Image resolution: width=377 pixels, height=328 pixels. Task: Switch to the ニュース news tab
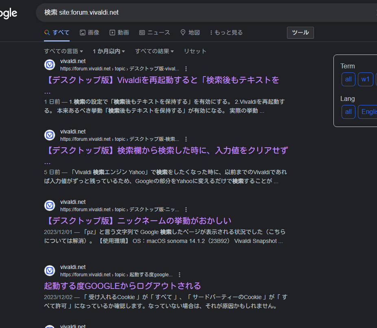point(155,33)
